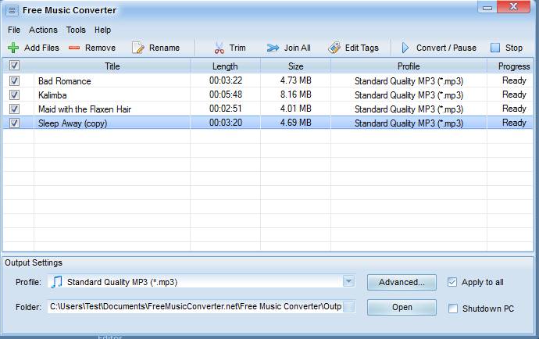Hit the Stop square icon
This screenshot has width=539, height=339.
[x=495, y=48]
